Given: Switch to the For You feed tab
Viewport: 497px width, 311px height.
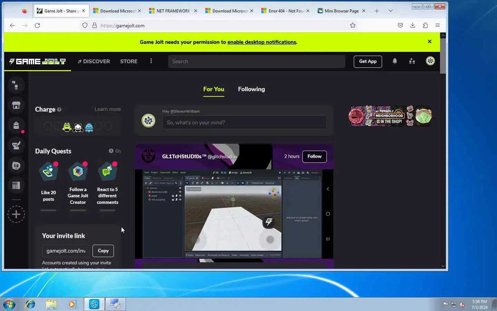Looking at the screenshot, I should [x=214, y=89].
